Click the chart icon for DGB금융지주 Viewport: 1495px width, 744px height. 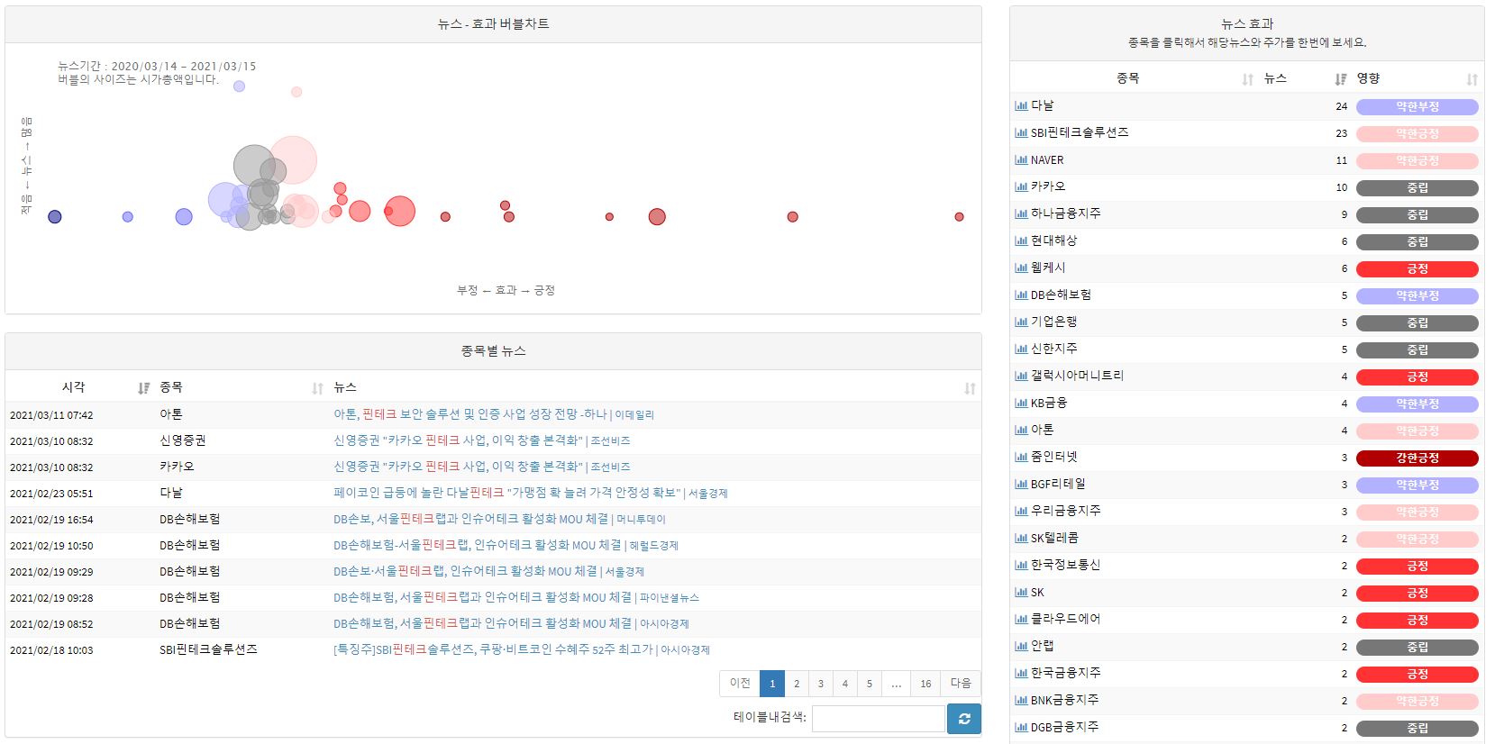1021,728
